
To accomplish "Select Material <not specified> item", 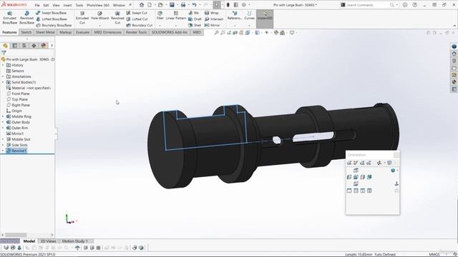I will point(29,88).
